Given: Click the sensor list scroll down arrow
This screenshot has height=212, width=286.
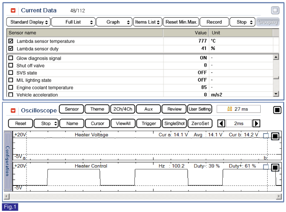Looking at the screenshot, I should pyautogui.click(x=276, y=94).
